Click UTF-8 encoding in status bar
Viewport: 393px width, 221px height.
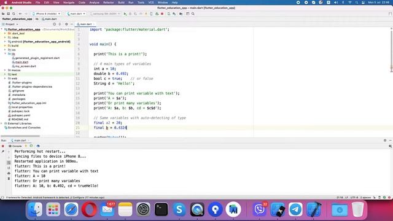point(354,198)
